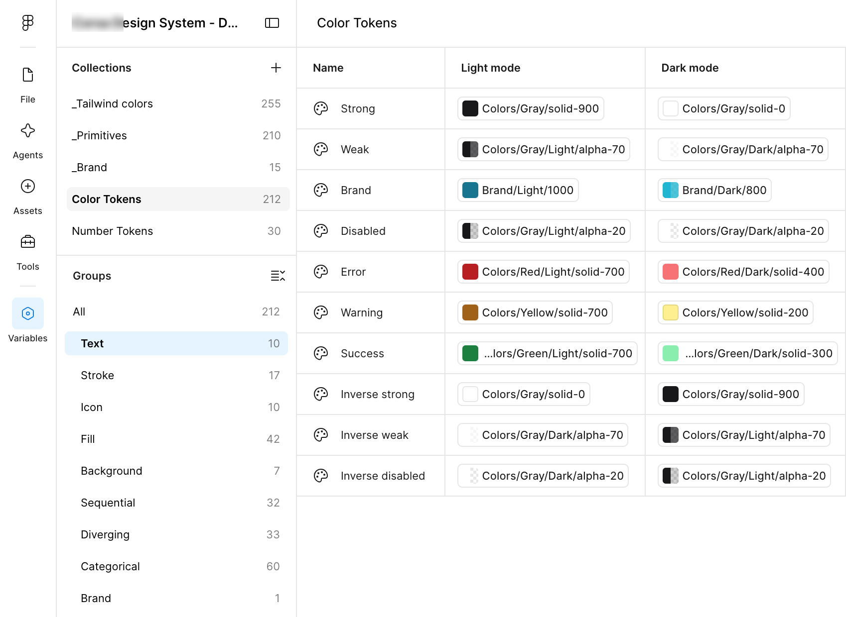
Task: Click the Warning variable name
Action: (362, 312)
